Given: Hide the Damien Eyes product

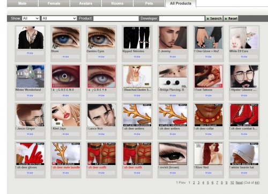Looking at the screenshot, I should point(101,57).
